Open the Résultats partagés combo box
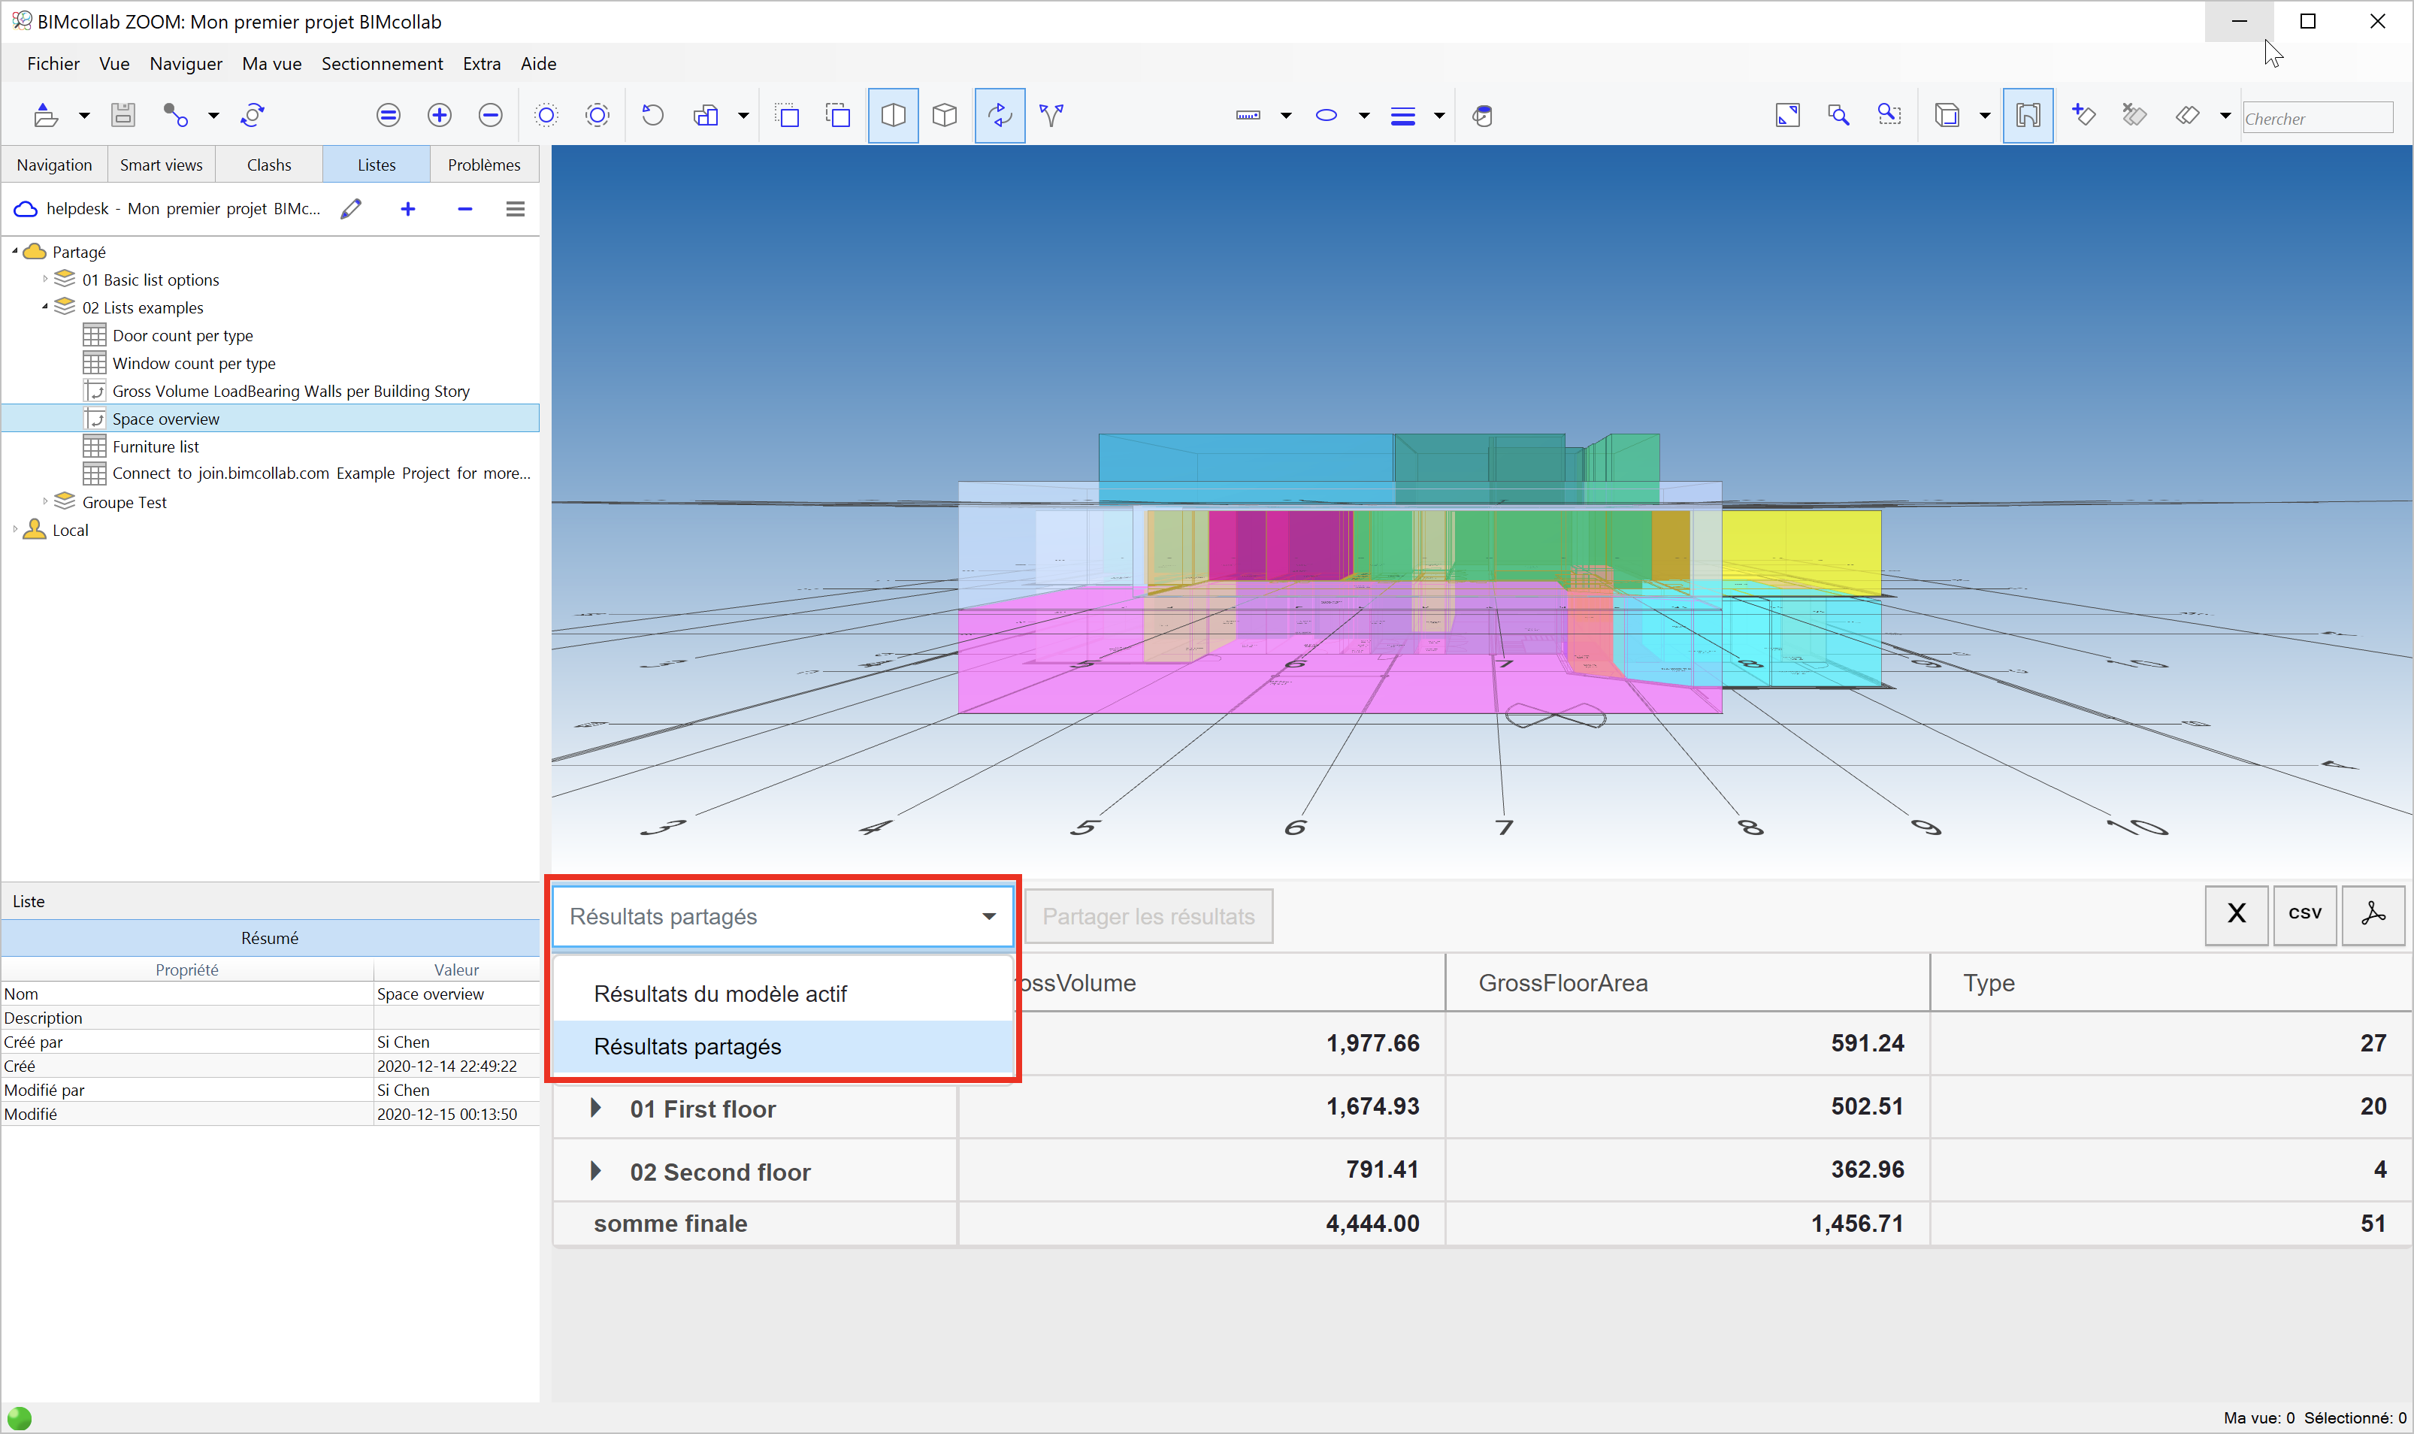Screen dimensions: 2414x1434 point(782,916)
